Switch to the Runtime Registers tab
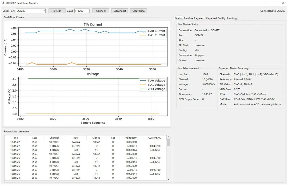 coord(194,18)
